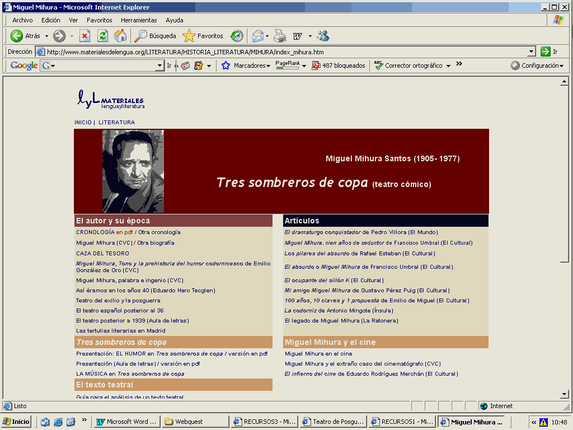573x430 pixels.
Task: Open the address bar dropdown arrow
Action: pyautogui.click(x=532, y=52)
